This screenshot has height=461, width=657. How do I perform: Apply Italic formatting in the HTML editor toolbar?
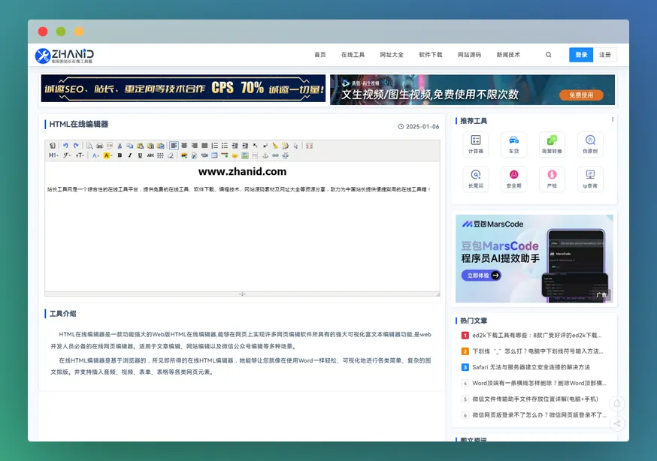point(130,155)
